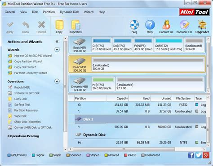Select the 37.6 GB unallocated block

pyautogui.click(x=194, y=45)
